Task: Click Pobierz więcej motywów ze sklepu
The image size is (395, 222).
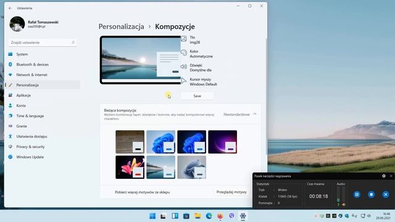Action: 143,192
